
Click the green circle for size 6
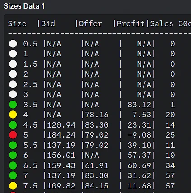pyautogui.click(x=13, y=155)
